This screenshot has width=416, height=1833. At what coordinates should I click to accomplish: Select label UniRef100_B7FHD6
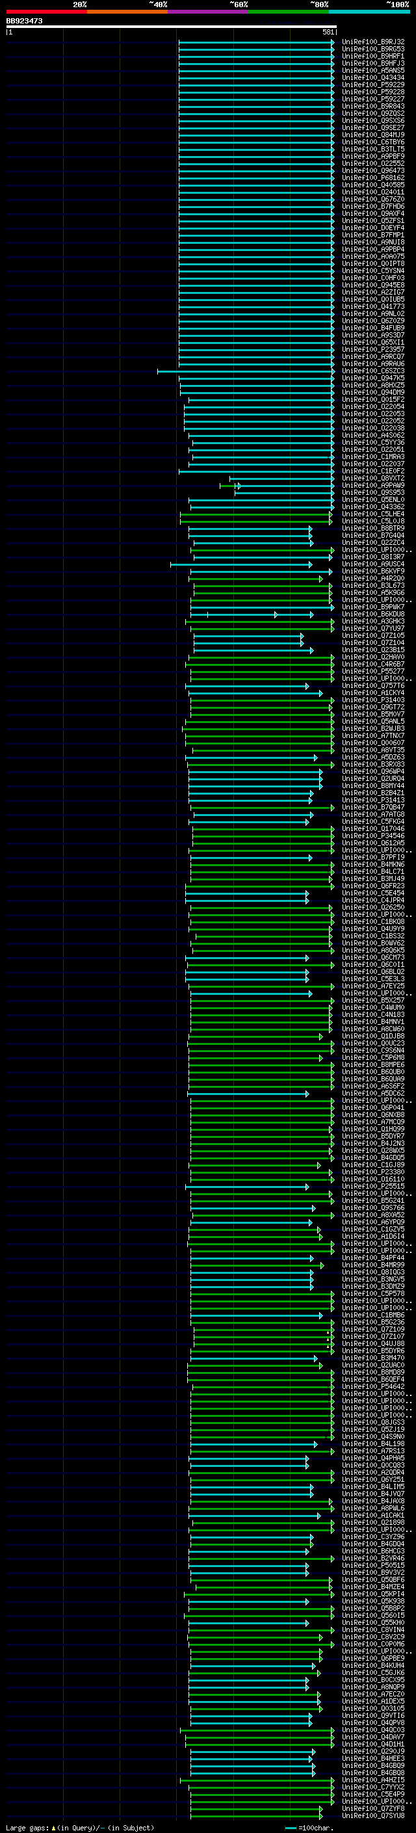[x=372, y=206]
